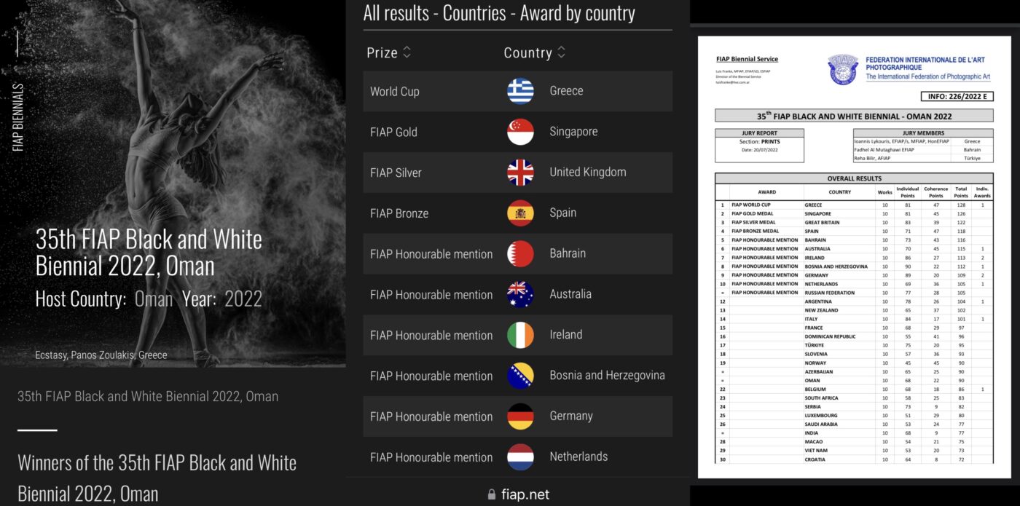The image size is (1020, 506).
Task: Click the Ireland flag icon
Action: [520, 336]
